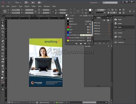Click the fx effects icon
Viewport: 136px width, 104px height.
click(116, 10)
